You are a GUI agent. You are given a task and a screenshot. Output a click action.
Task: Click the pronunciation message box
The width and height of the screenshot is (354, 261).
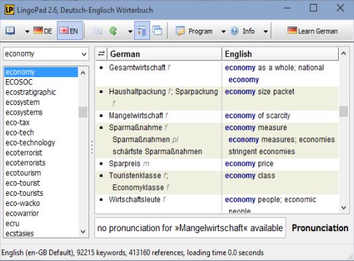click(190, 228)
